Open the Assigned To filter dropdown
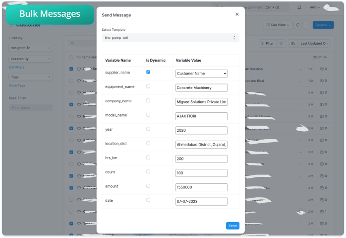 [30, 48]
